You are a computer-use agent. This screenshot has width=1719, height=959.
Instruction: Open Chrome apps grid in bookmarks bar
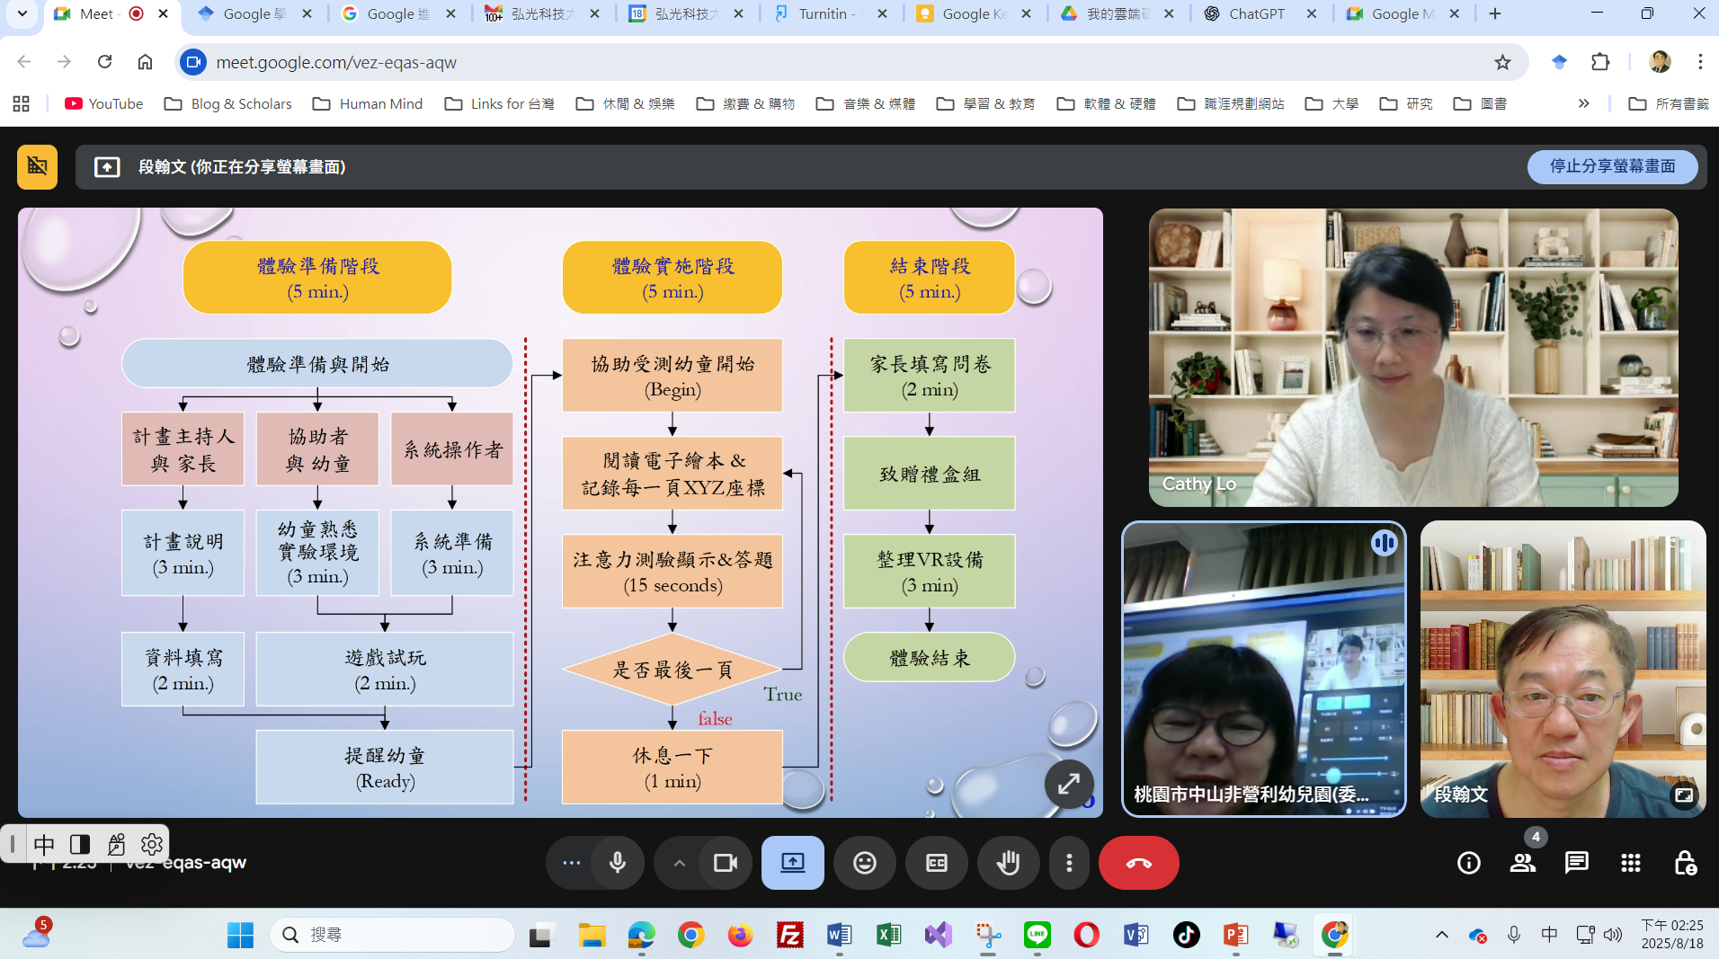tap(22, 104)
